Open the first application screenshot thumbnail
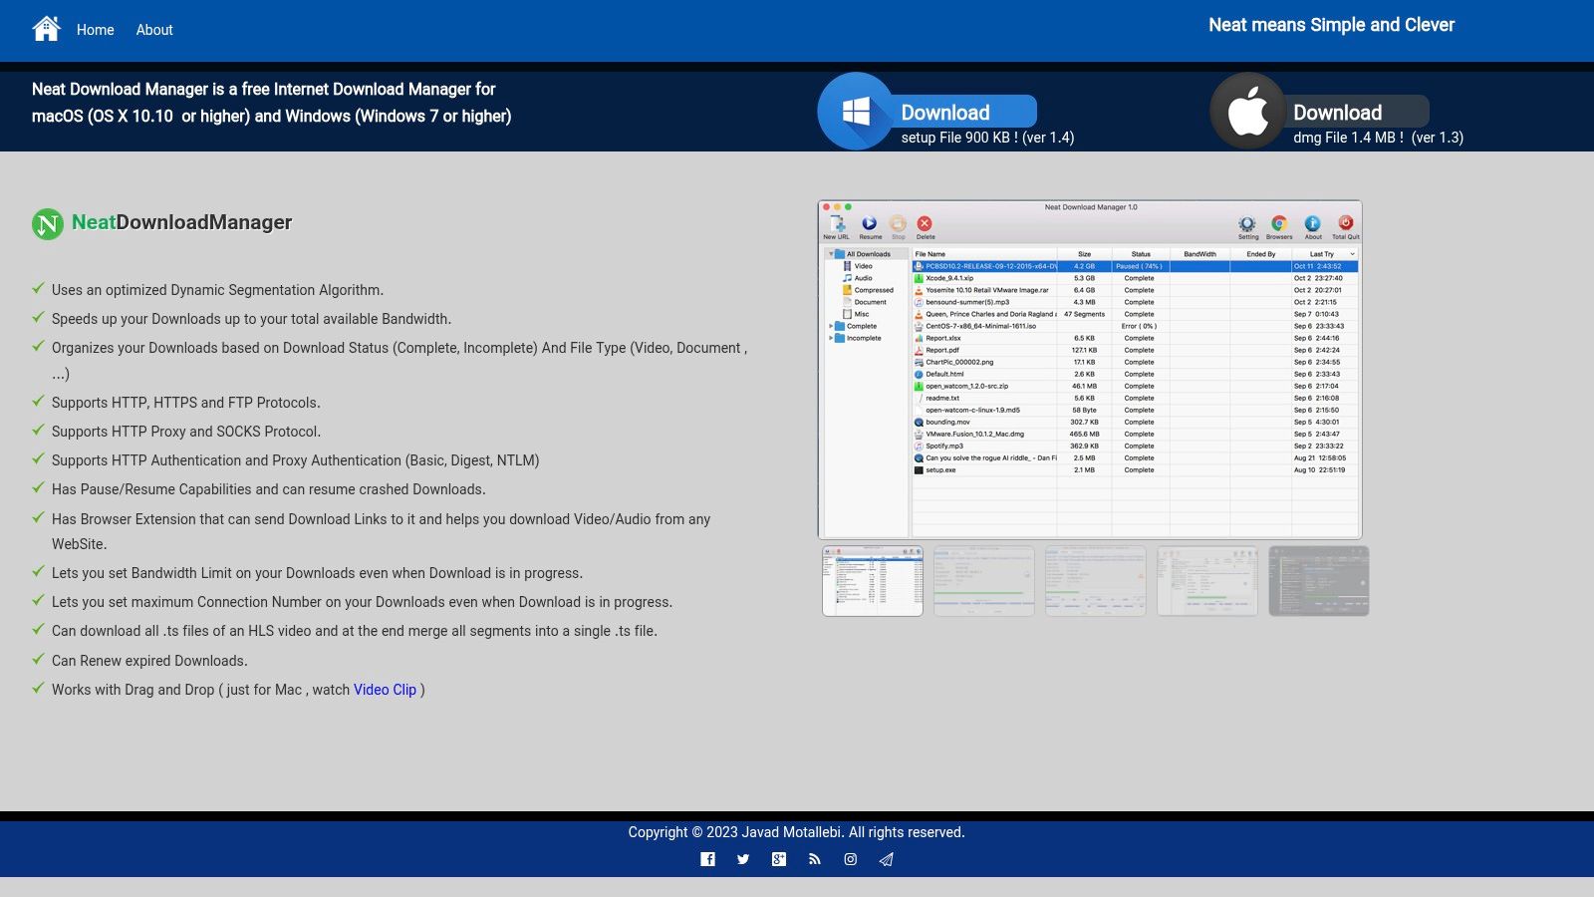 tap(872, 581)
